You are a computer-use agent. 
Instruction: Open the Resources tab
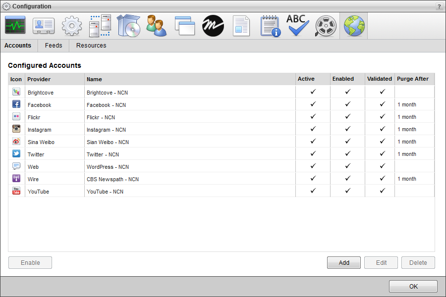coord(91,45)
